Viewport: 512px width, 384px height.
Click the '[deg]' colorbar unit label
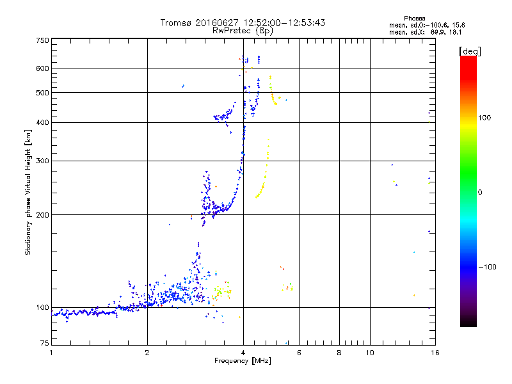pos(470,51)
